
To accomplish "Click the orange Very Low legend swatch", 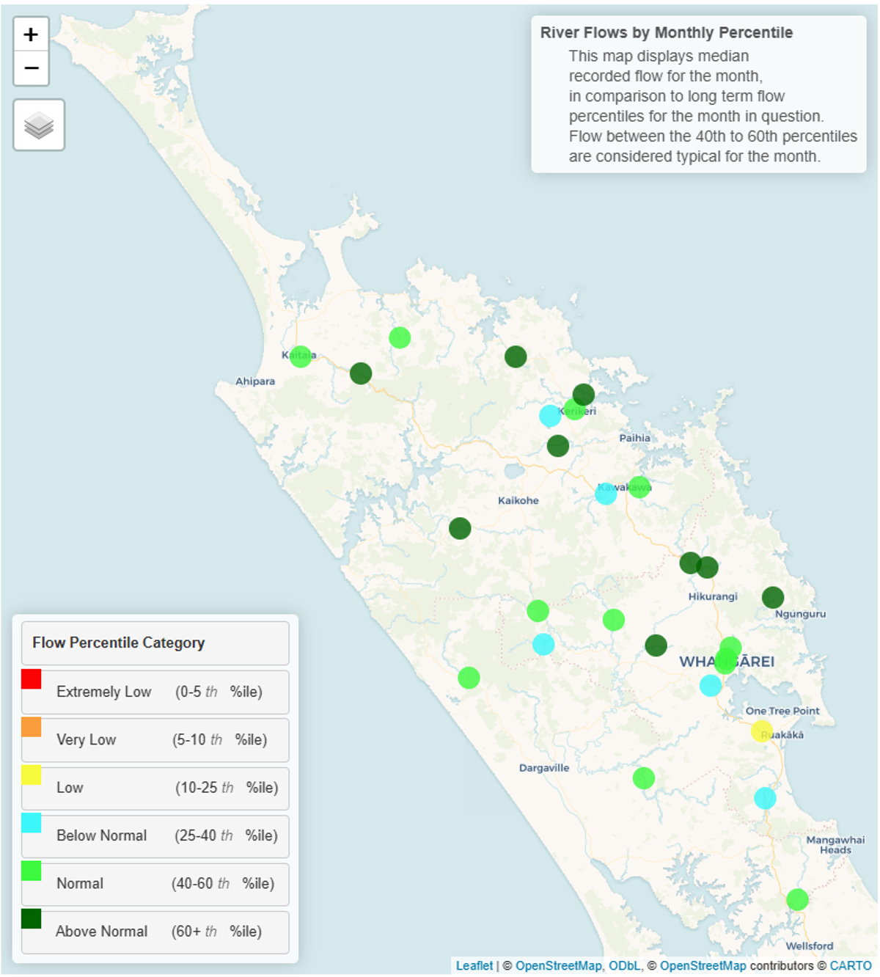I will click(x=32, y=727).
